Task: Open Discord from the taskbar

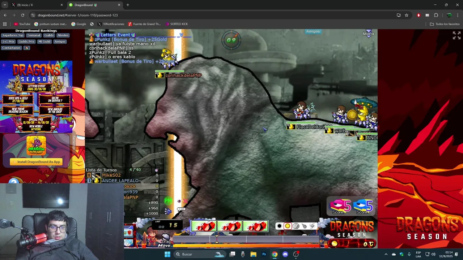Action: [x=285, y=254]
